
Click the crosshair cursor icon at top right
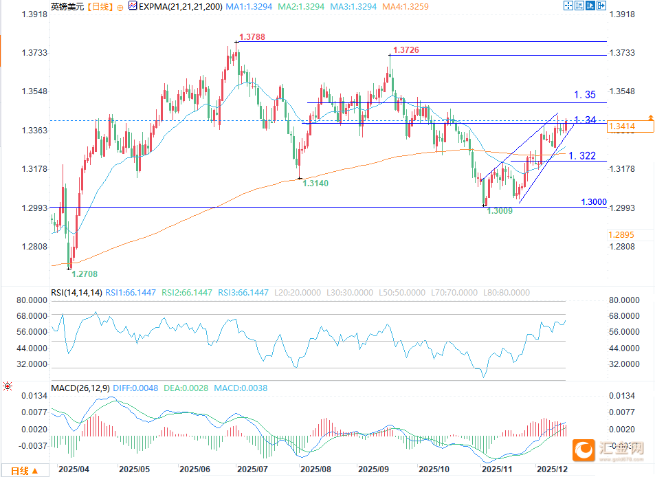point(568,5)
